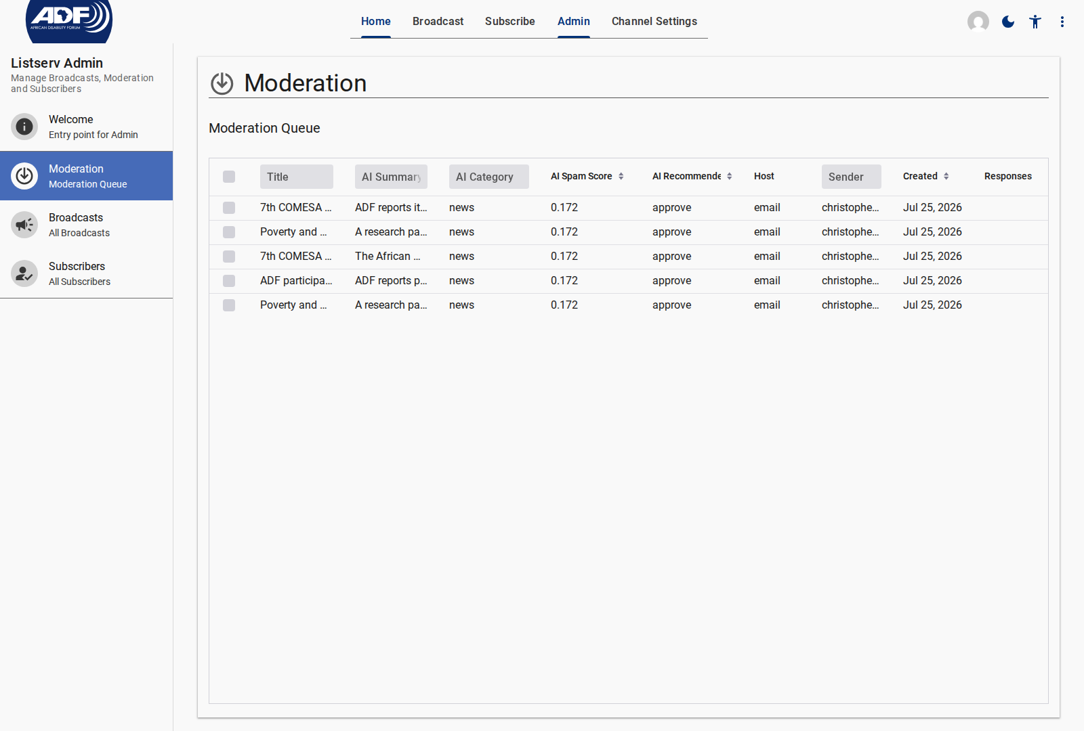
Task: Open accessibility options icon
Action: (x=1035, y=22)
